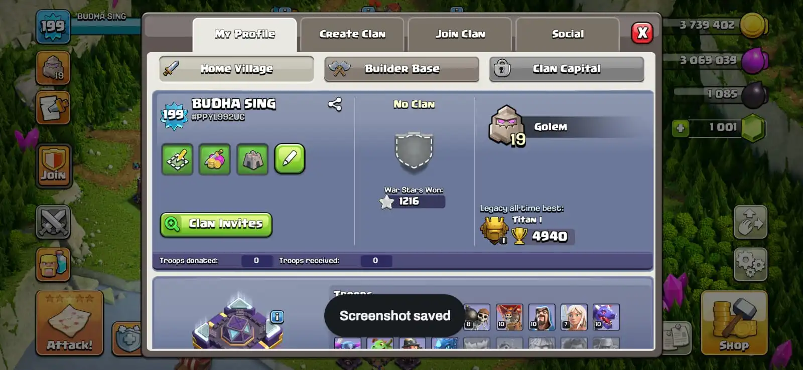Click the Join clan shield button

[x=53, y=166]
